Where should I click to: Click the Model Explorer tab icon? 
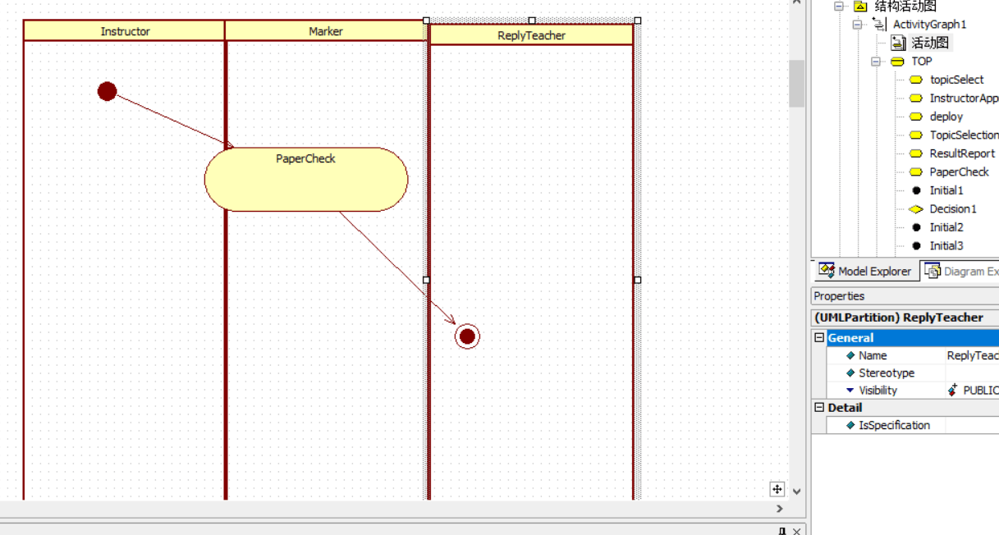pos(827,270)
